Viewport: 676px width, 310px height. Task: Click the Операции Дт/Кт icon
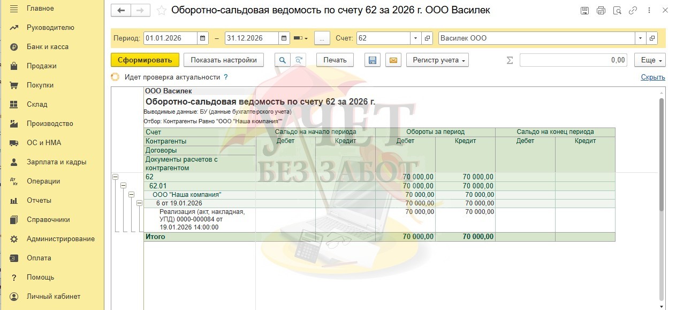pyautogui.click(x=14, y=181)
